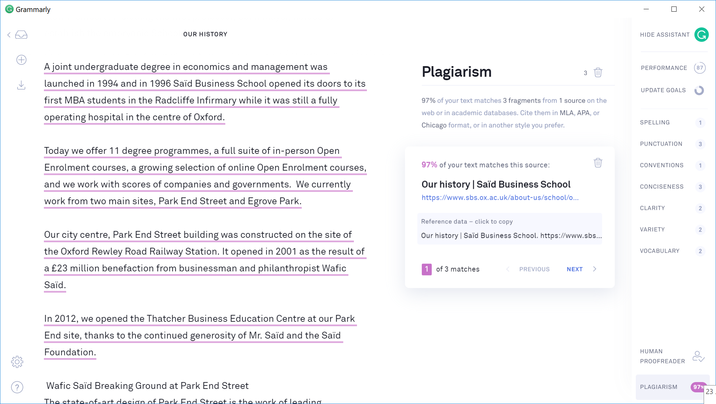Open the settings gear icon
Viewport: 716px width, 404px height.
pyautogui.click(x=17, y=362)
